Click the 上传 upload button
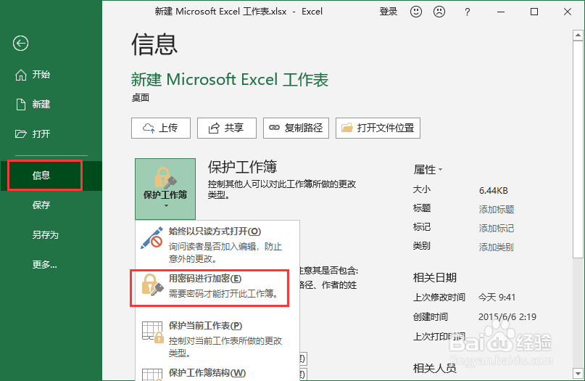The image size is (585, 381). tap(161, 128)
